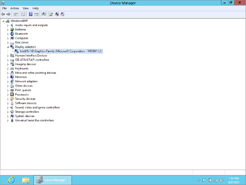The width and height of the screenshot is (246, 185).
Task: Expand Universal Serial Bus controllers arrow
Action: (x=8, y=120)
